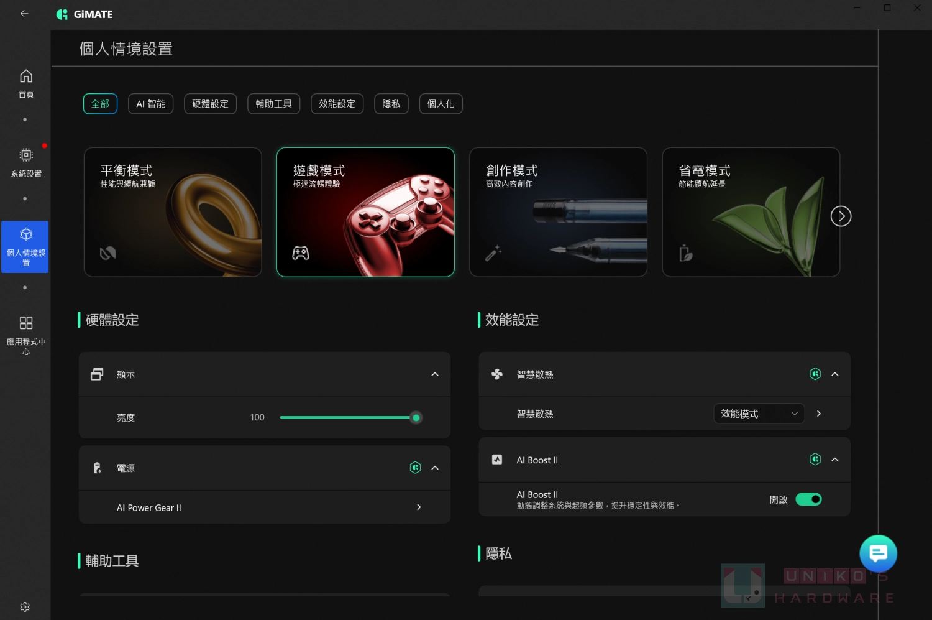
Task: Select the 隱私 filter tab
Action: pyautogui.click(x=391, y=104)
